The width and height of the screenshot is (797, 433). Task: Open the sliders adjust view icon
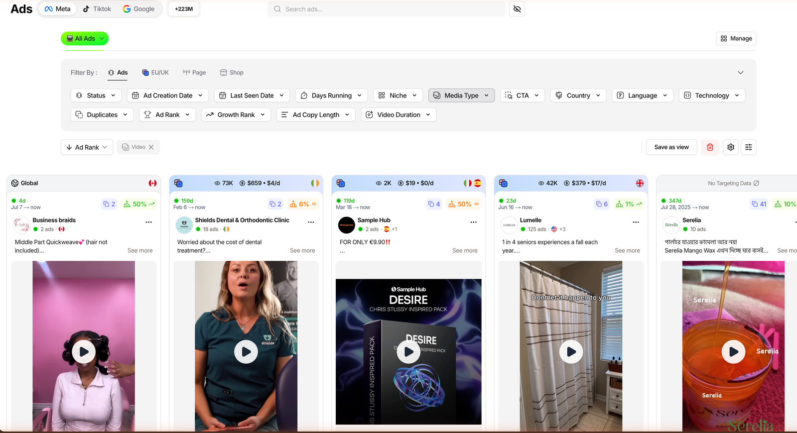pos(749,147)
